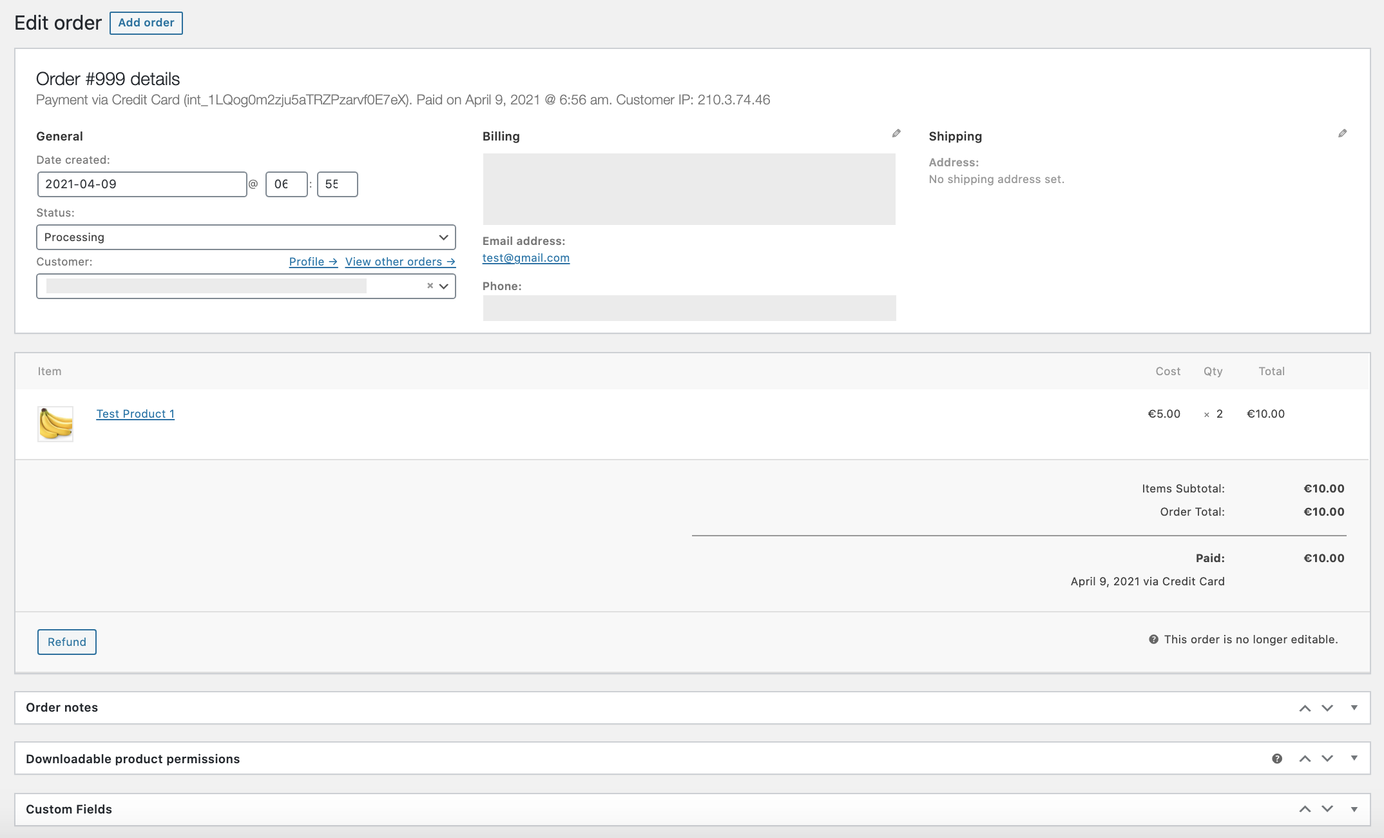This screenshot has height=838, width=1384.
Task: Click the Date created input field
Action: [x=142, y=184]
